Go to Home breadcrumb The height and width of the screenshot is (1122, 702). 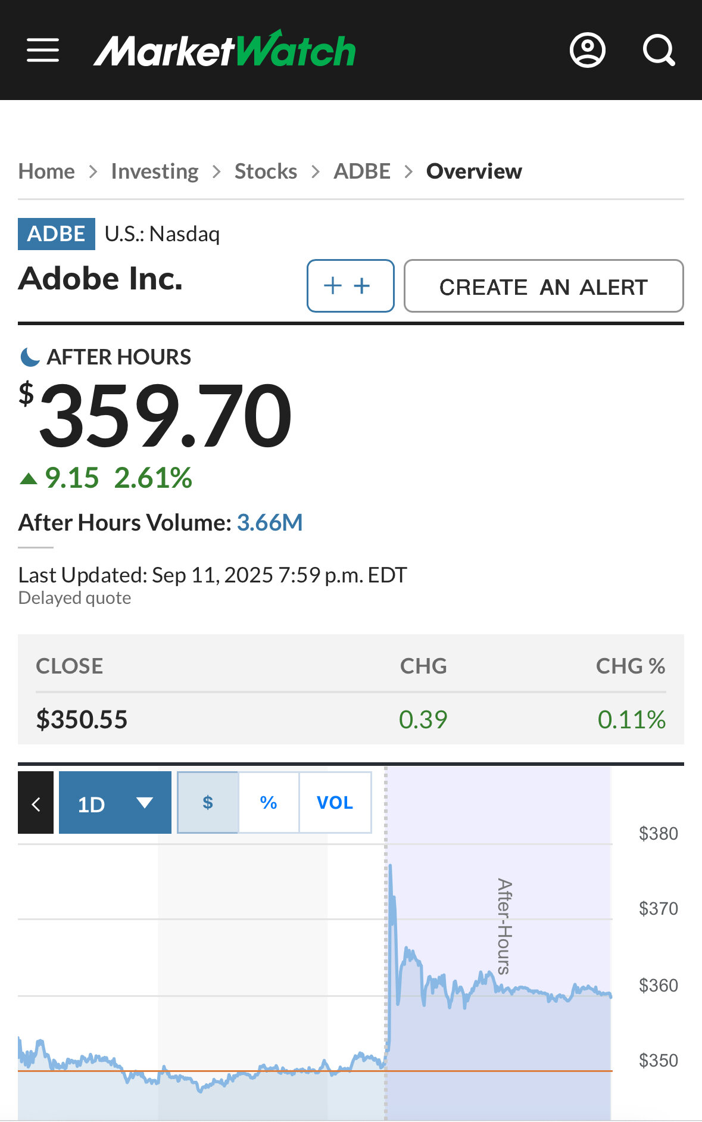[46, 172]
